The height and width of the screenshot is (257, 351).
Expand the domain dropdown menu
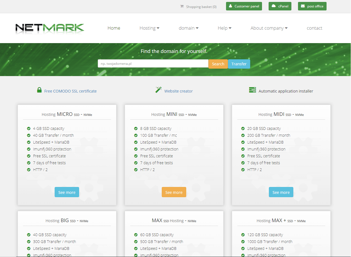189,28
